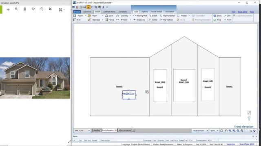Screen dimensions: 261x146
Task: Click the plus icon in photo viewer
Action: [x=8, y=10]
